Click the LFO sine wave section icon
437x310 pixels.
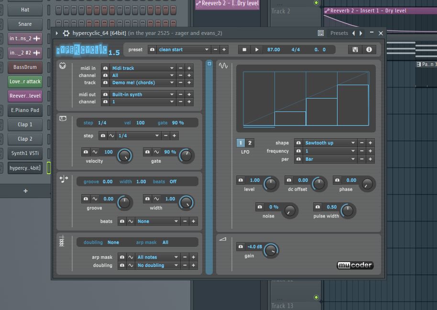point(223,66)
